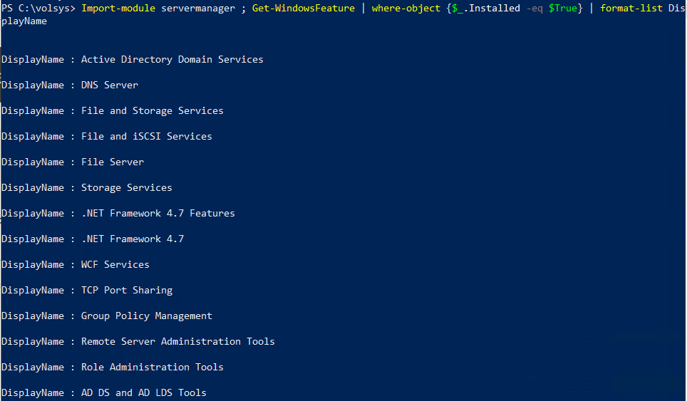This screenshot has height=401, width=687.
Task: Click the 'File Server' output text
Action: tap(112, 162)
